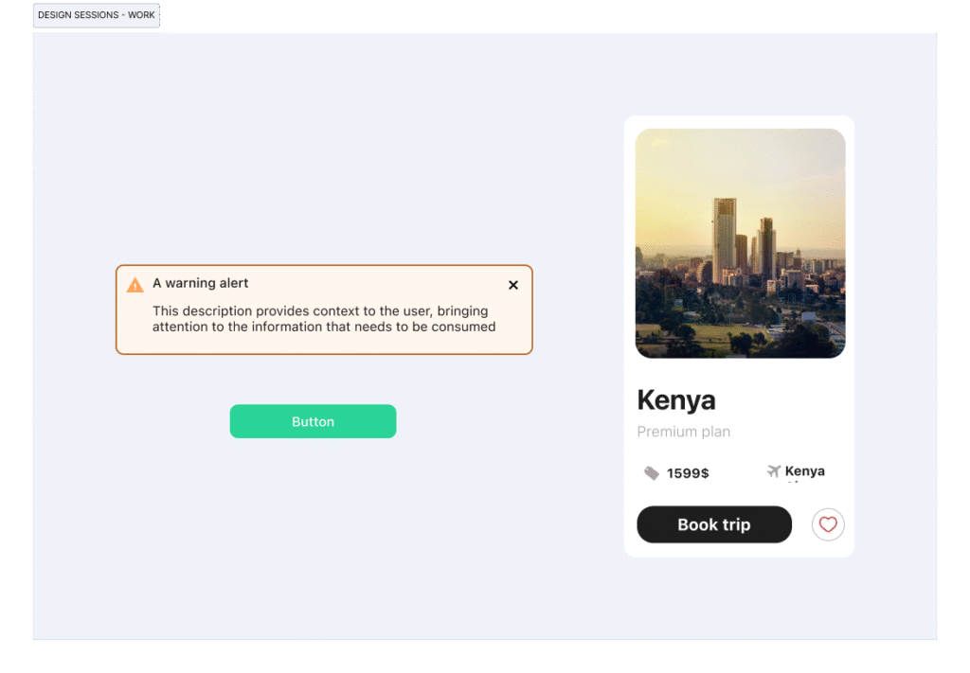This screenshot has width=970, height=673.
Task: Click the green Button
Action: coord(313,421)
